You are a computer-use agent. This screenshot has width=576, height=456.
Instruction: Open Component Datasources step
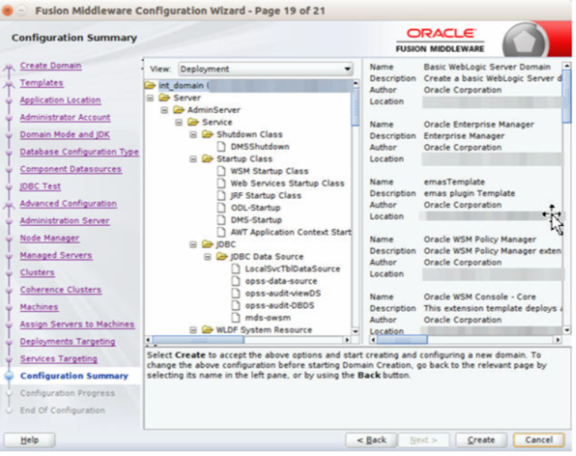[71, 170]
